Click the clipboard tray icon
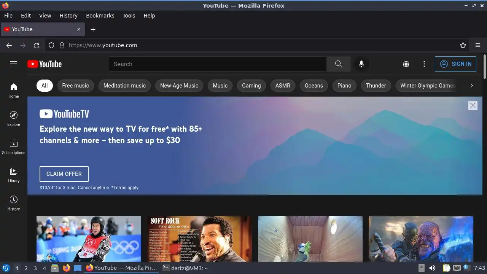Image resolution: width=487 pixels, height=274 pixels. [x=447, y=268]
